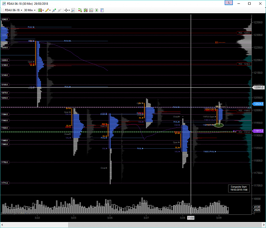Open the data box icon
The height and width of the screenshot is (228, 266).
click(73, 10)
